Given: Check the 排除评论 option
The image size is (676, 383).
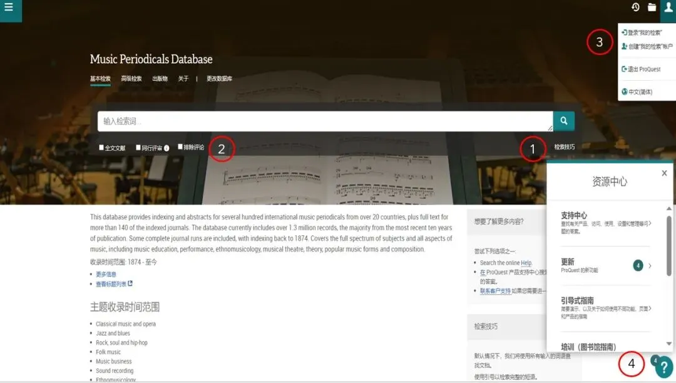Looking at the screenshot, I should coord(180,147).
